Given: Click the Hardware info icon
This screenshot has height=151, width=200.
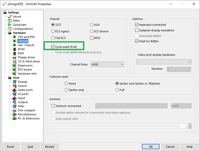Looking at the screenshot, I should [15, 74].
